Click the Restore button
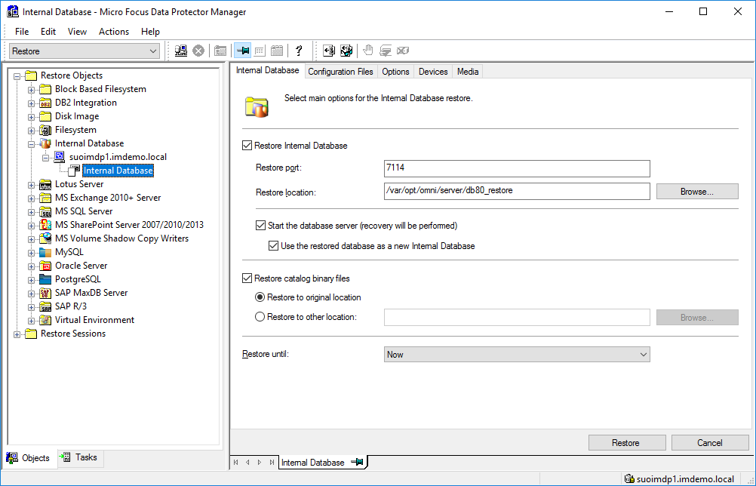 [x=627, y=442]
